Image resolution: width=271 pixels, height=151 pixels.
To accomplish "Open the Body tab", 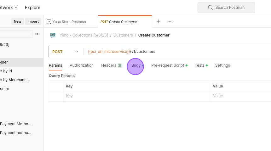I will click(x=136, y=65).
